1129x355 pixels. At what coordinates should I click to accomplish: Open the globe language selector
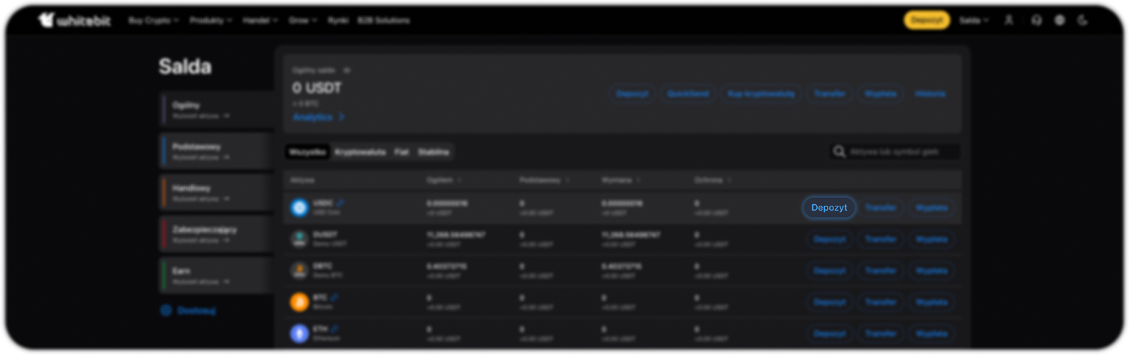(1059, 20)
